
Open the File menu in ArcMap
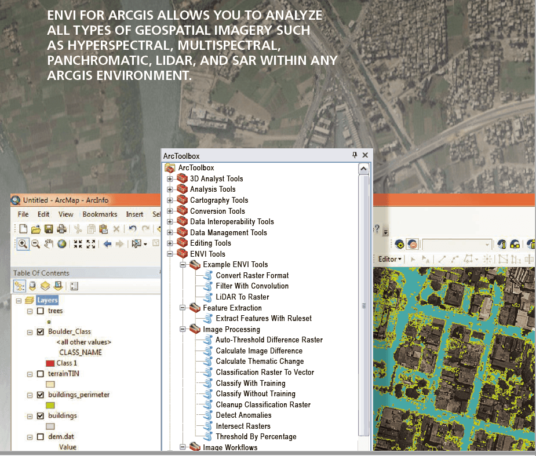tap(23, 214)
